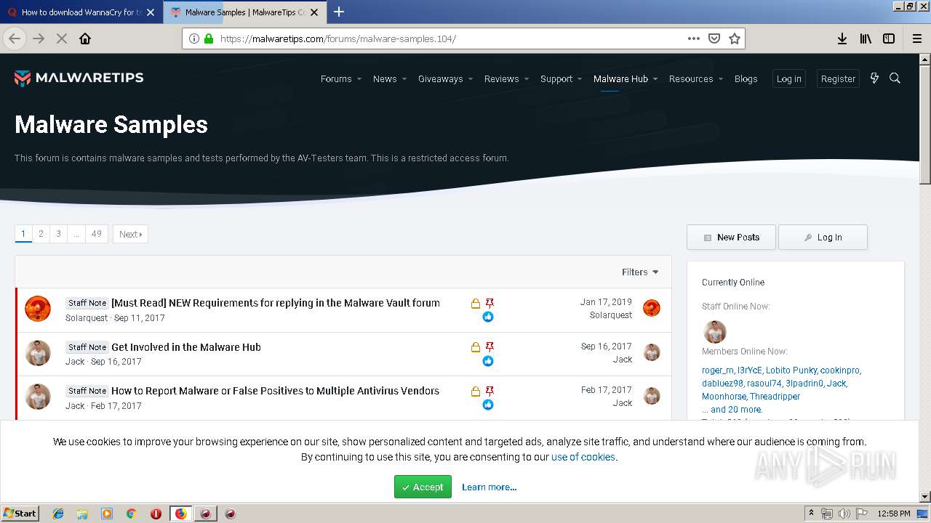Open the Filters dropdown
931x523 pixels.
pyautogui.click(x=640, y=272)
